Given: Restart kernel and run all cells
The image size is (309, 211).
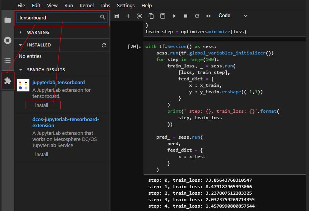Looking at the screenshot, I should tap(209, 16).
